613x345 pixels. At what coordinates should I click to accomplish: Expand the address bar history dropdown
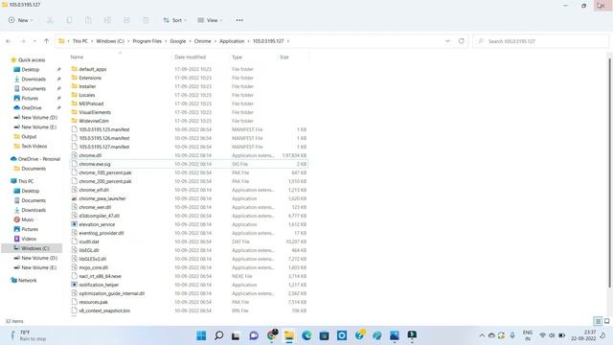447,41
